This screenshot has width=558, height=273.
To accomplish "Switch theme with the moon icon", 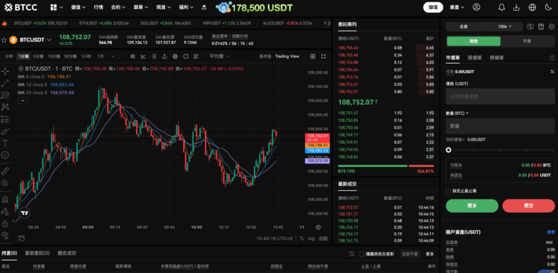I will [x=548, y=8].
